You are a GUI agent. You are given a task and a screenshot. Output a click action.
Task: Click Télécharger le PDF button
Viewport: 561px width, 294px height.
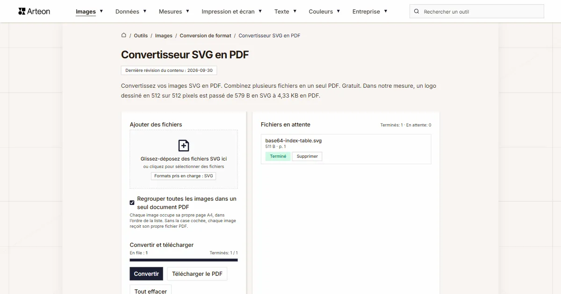tap(197, 274)
